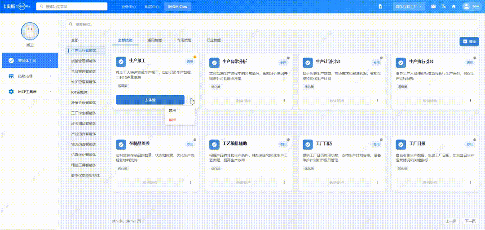Open the three-dot menu on 生产异常分析 card
The width and height of the screenshot is (485, 230).
(x=284, y=100)
